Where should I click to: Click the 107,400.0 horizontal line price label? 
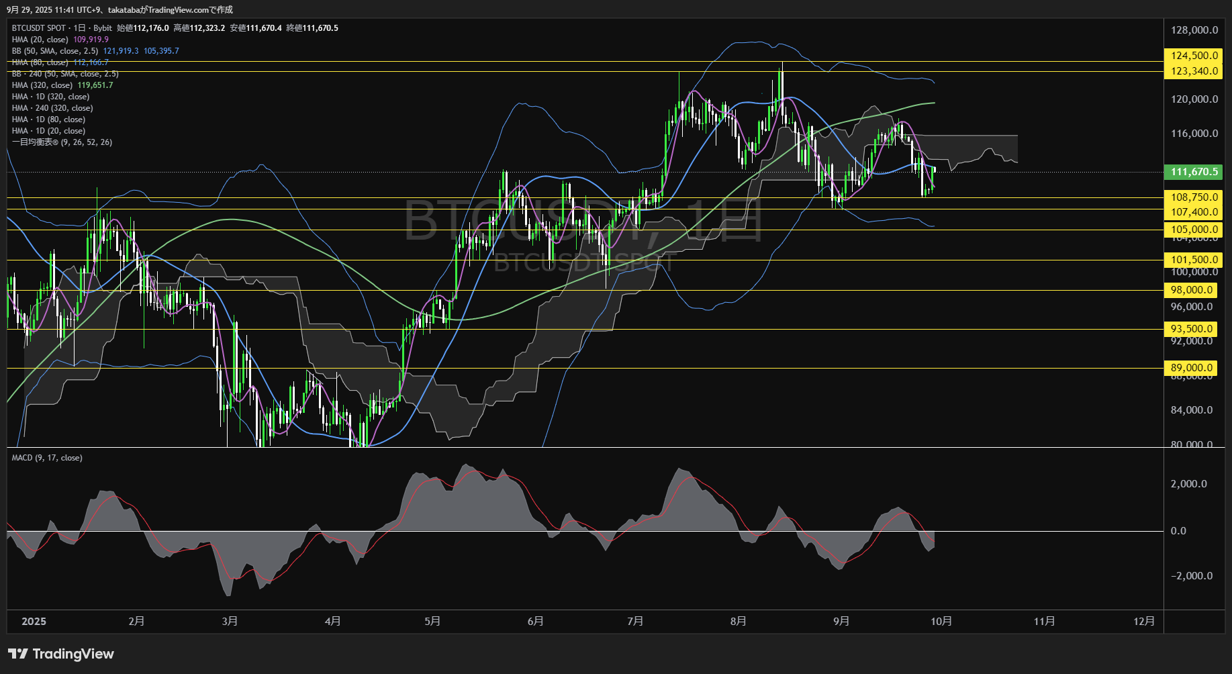1194,212
